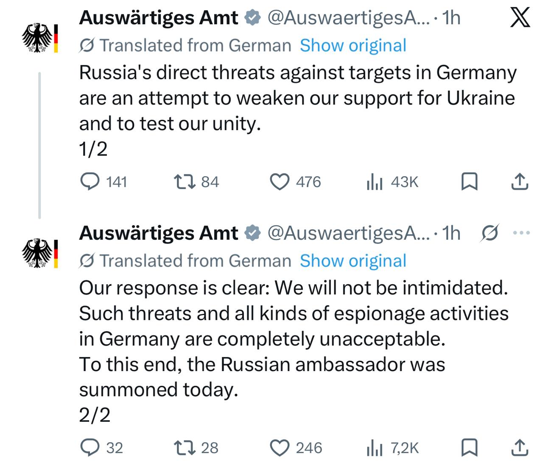543x465 pixels.
Task: Reply to the first tweet (141 replies)
Action: click(x=90, y=182)
